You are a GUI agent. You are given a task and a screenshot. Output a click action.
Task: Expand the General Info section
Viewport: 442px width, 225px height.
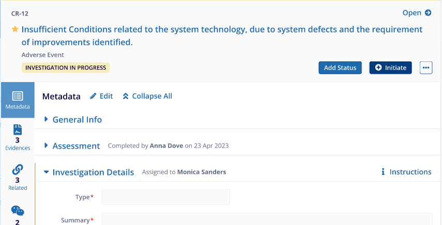[47, 119]
